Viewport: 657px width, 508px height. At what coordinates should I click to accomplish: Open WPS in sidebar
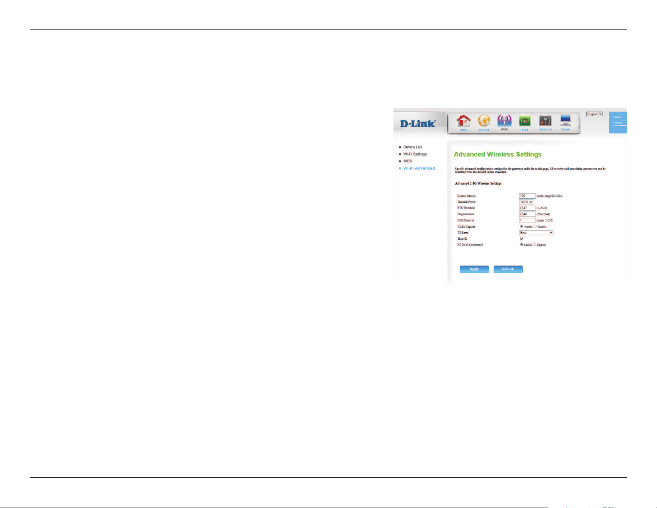pyautogui.click(x=407, y=161)
